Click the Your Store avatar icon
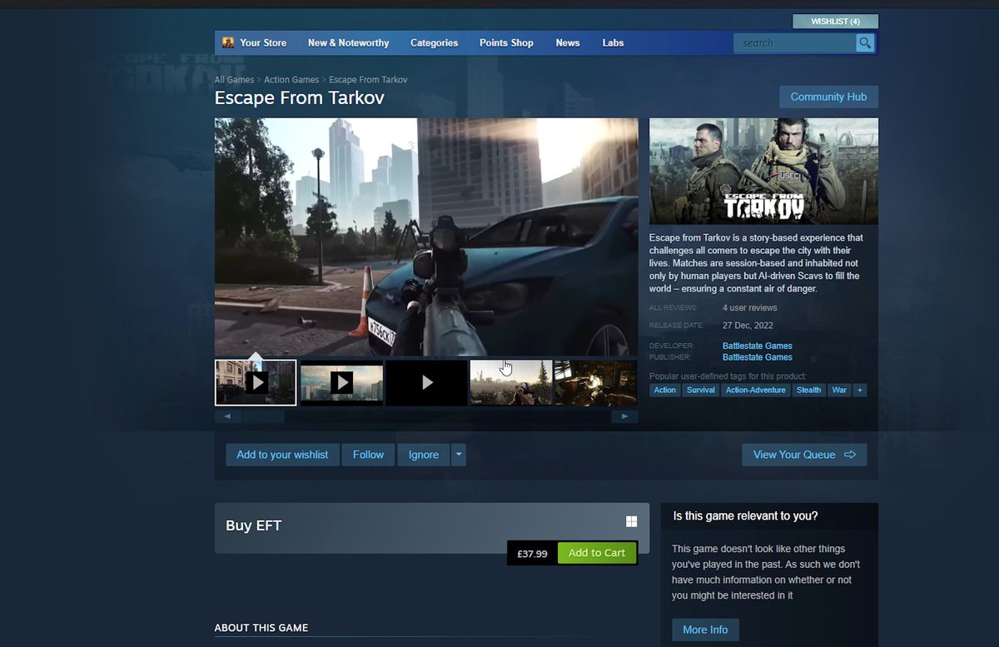Screen dimensions: 999x647 228,42
